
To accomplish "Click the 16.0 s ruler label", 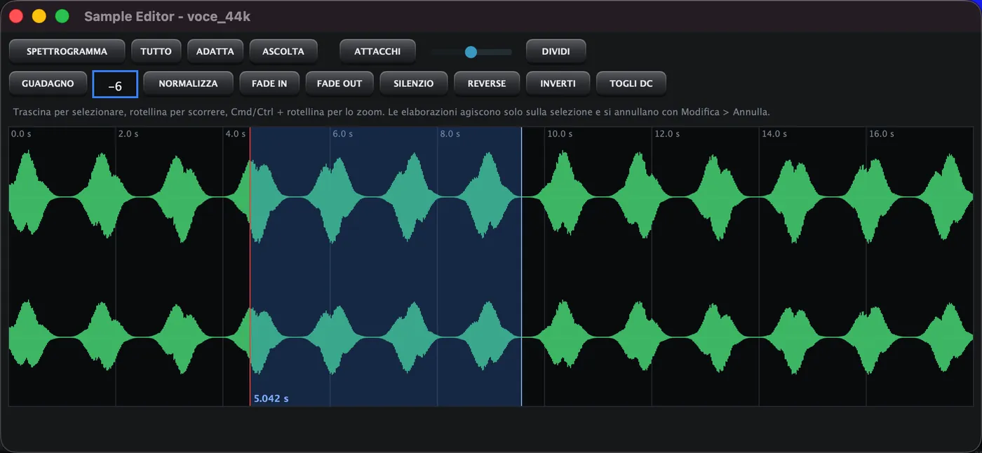I will 882,133.
